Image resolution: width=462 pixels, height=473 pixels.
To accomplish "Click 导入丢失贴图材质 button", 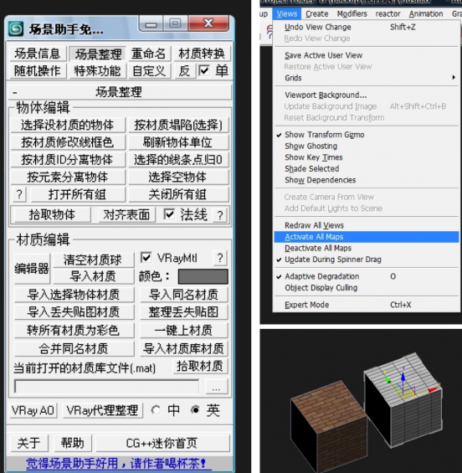I will (x=74, y=312).
